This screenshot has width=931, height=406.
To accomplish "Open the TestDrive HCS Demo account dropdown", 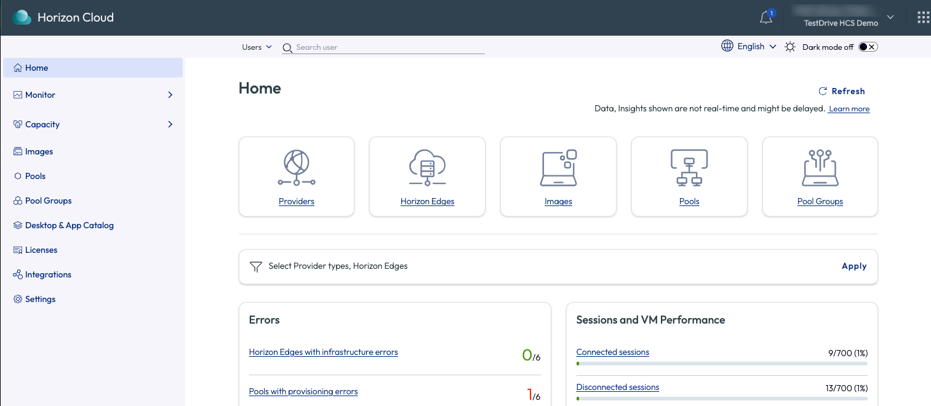I will click(x=890, y=17).
